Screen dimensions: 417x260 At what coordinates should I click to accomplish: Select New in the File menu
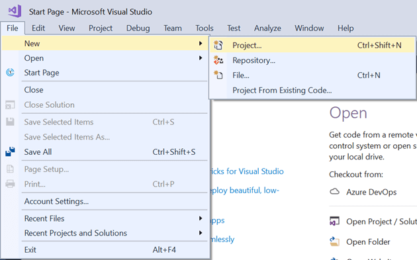[105, 44]
